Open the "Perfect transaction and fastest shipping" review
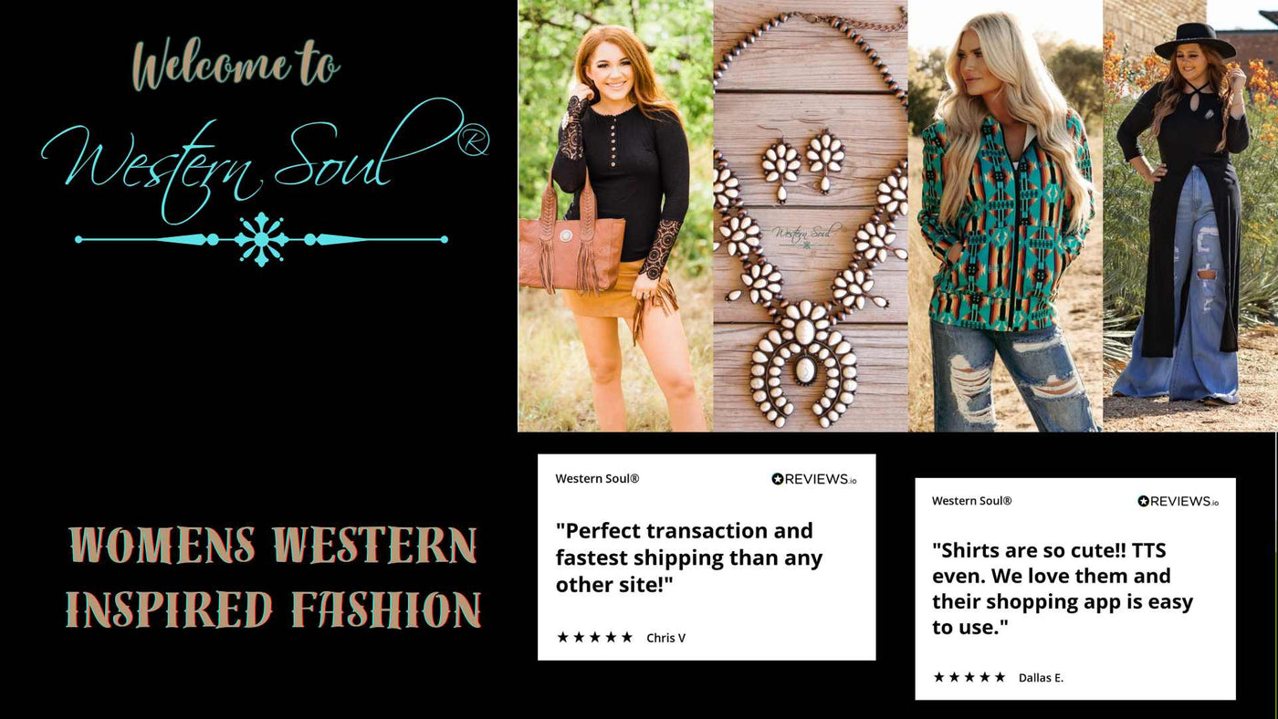1278x719 pixels. pos(707,557)
